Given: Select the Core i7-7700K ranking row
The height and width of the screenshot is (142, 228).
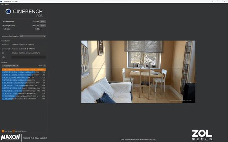Looking at the screenshot, I should 24,77.
